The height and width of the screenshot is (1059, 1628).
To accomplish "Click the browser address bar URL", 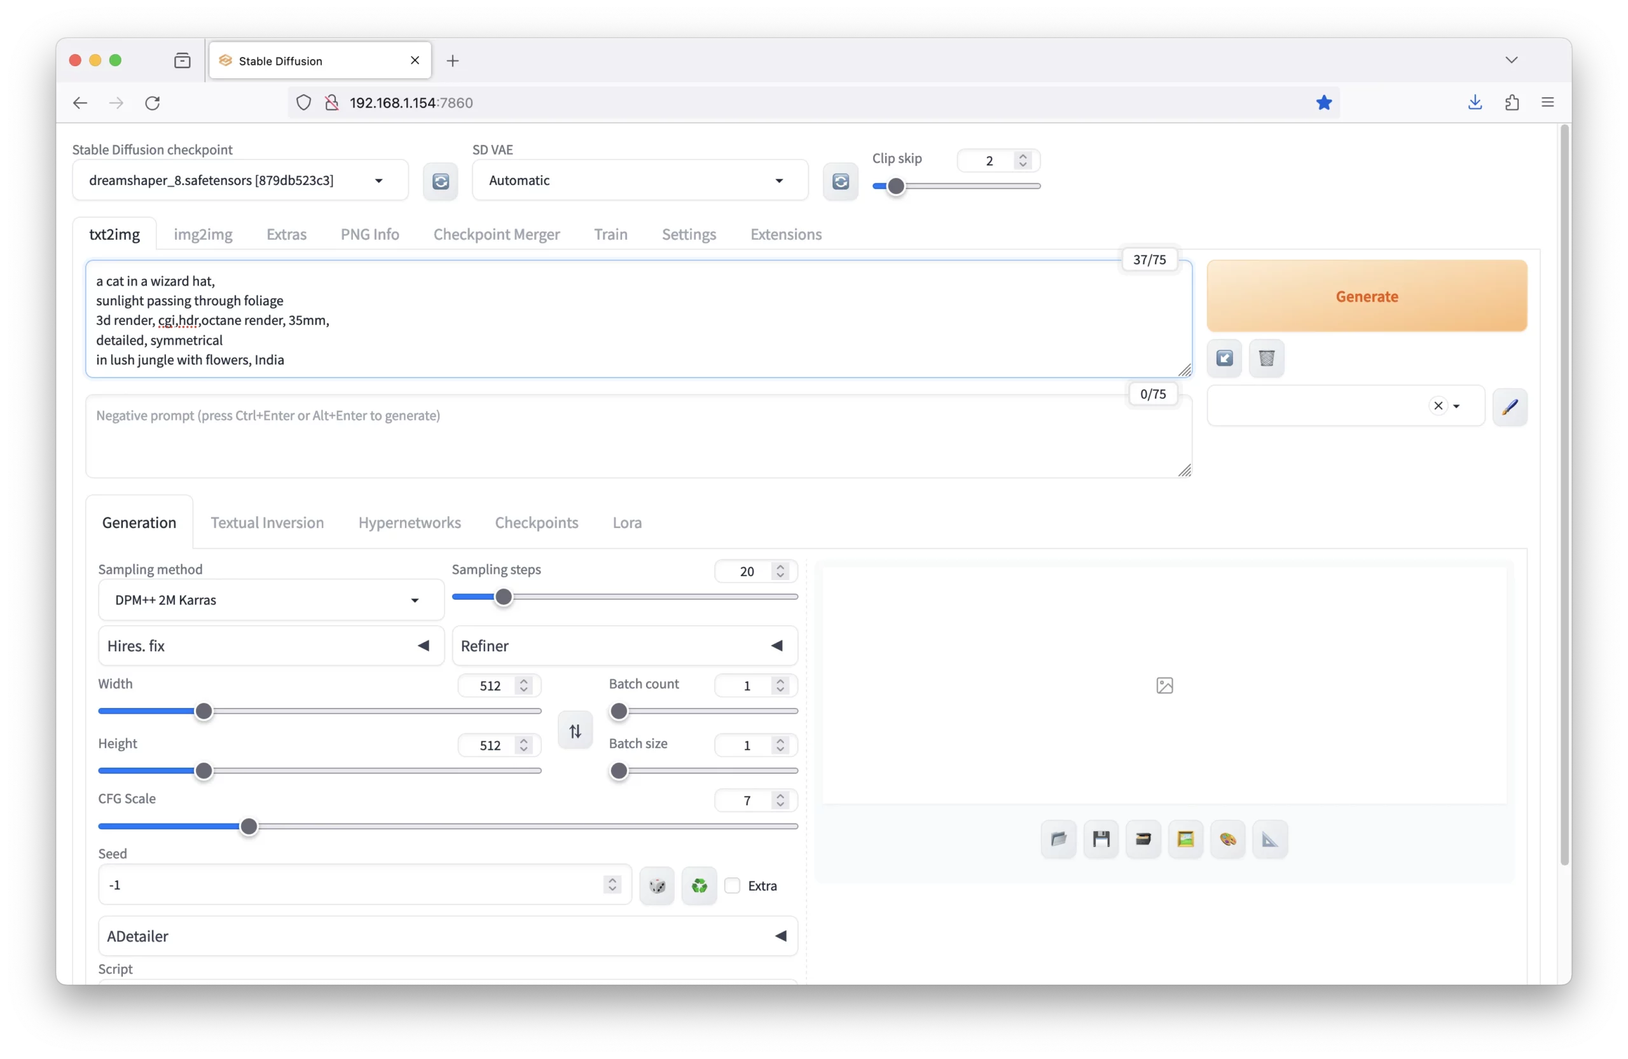I will [411, 102].
